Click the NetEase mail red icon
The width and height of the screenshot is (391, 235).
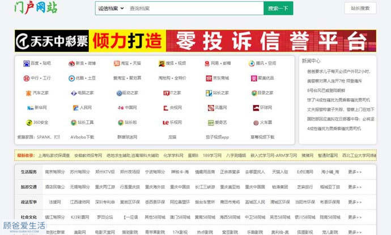tap(207, 63)
